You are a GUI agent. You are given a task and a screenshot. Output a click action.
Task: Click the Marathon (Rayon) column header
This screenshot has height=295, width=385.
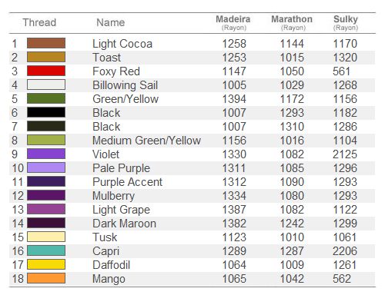click(292, 22)
